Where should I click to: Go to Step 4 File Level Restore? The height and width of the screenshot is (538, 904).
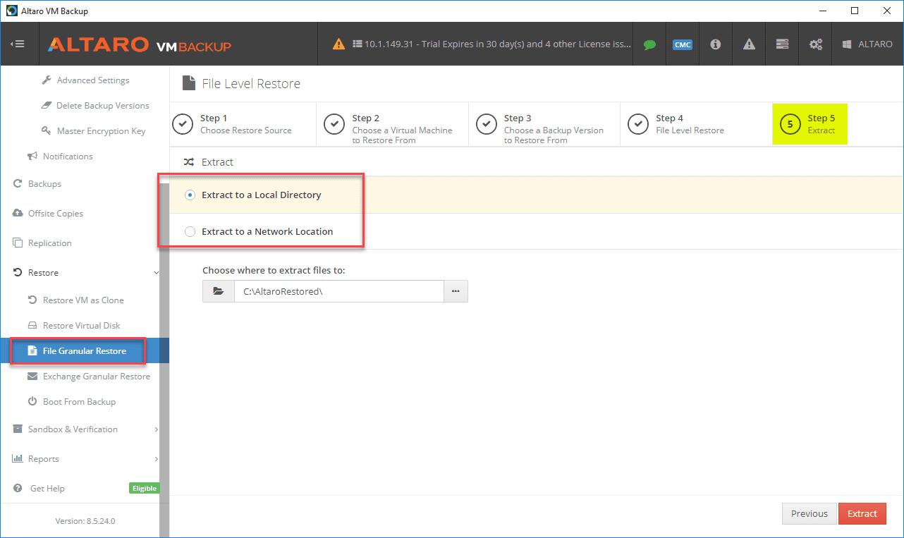click(695, 124)
